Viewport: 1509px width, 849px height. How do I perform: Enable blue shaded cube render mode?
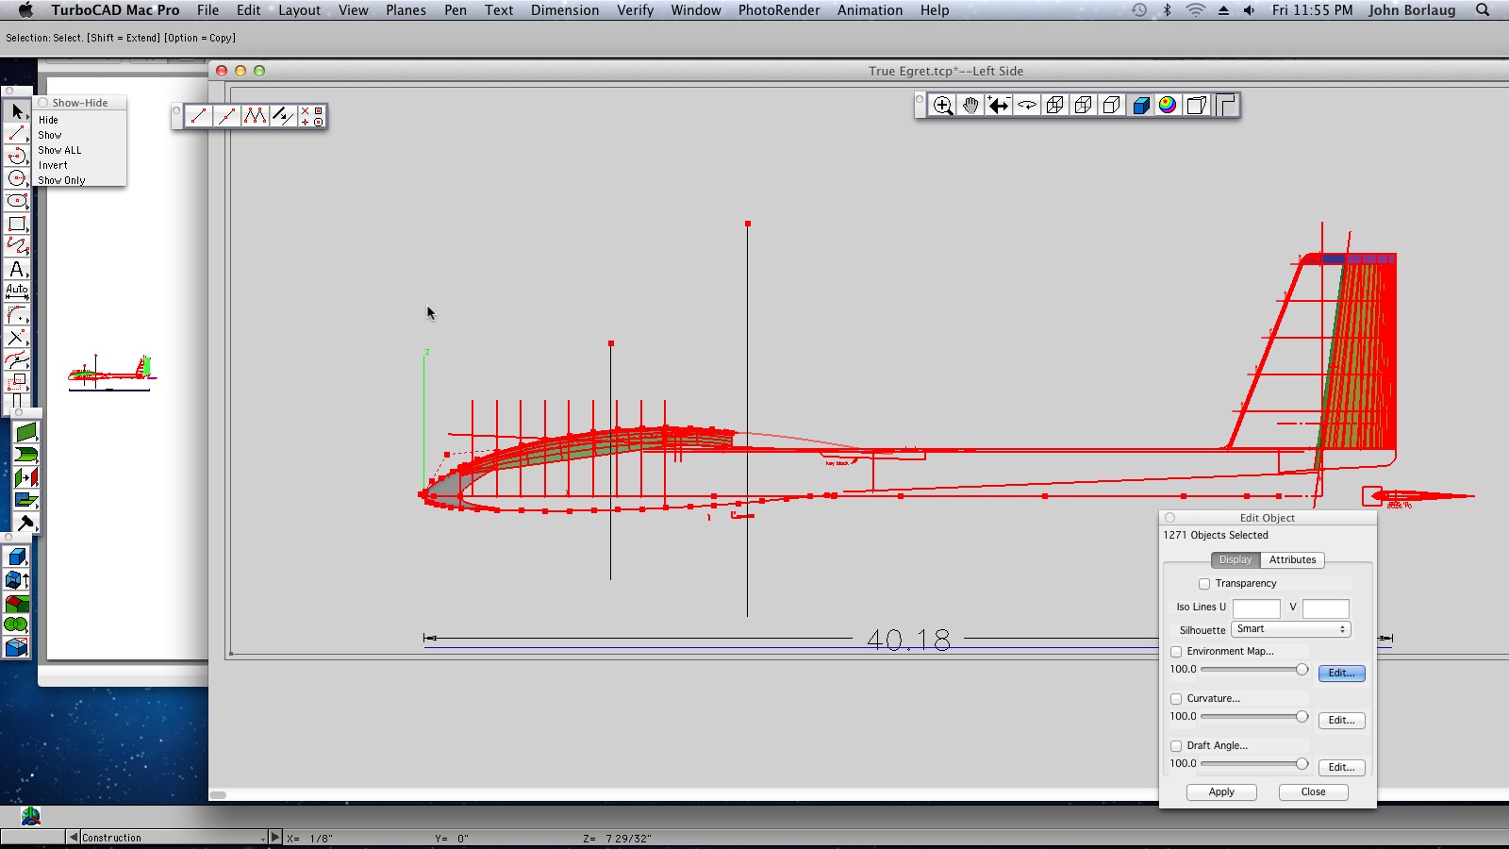coord(1140,106)
